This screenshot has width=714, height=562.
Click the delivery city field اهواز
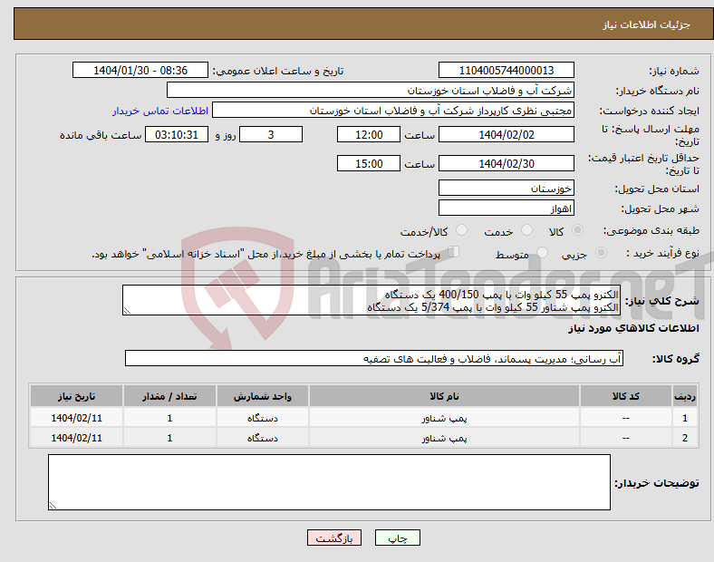(507, 208)
